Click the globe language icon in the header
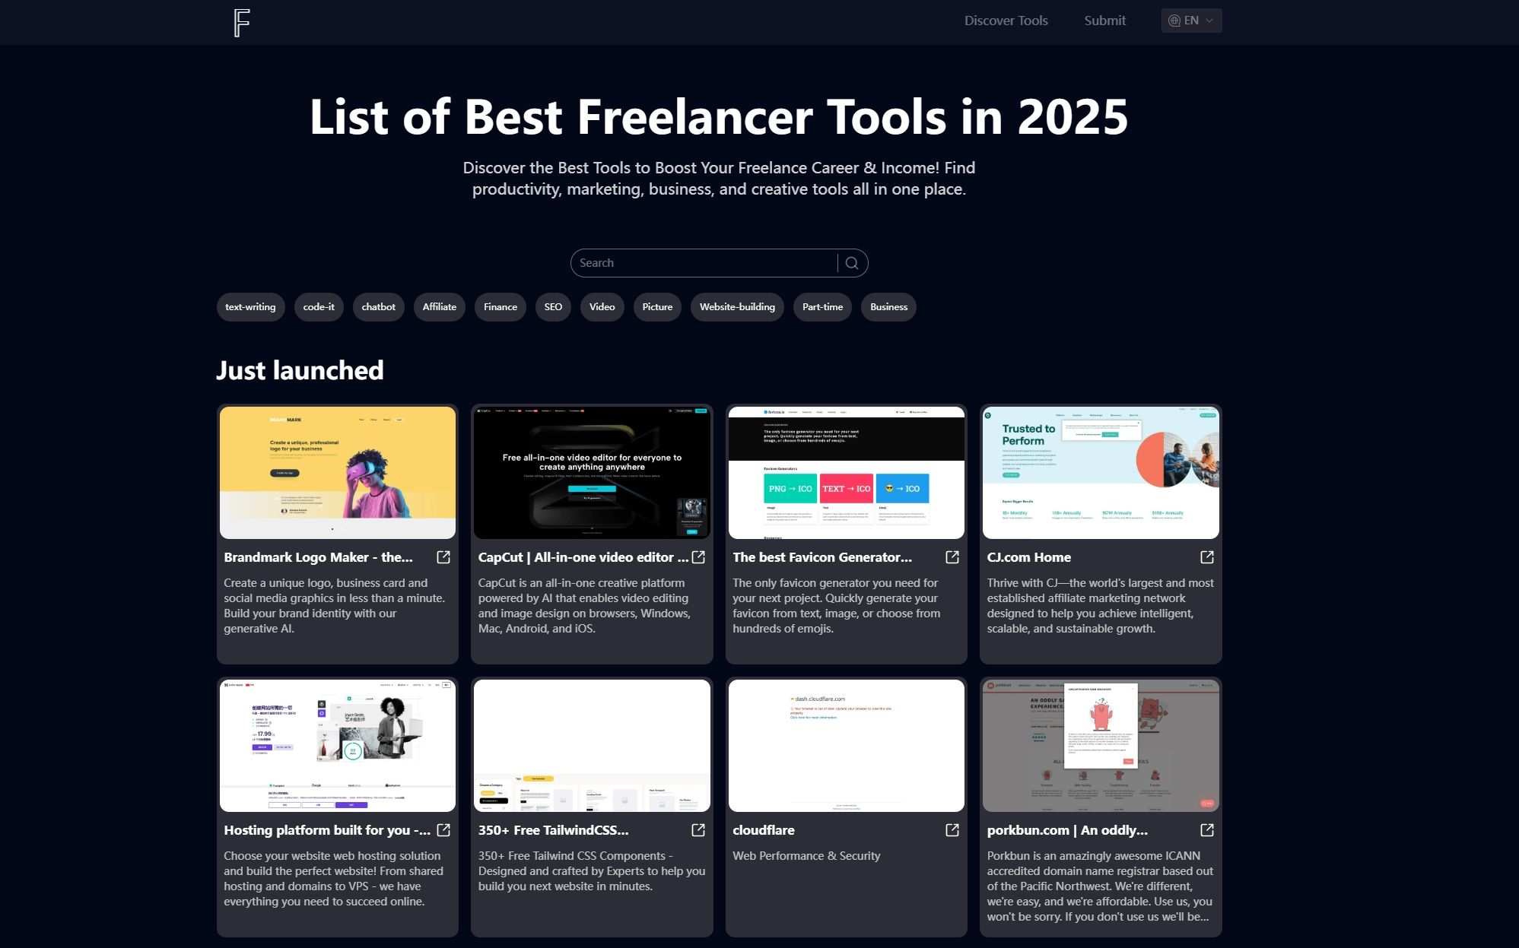The width and height of the screenshot is (1519, 948). (x=1174, y=21)
